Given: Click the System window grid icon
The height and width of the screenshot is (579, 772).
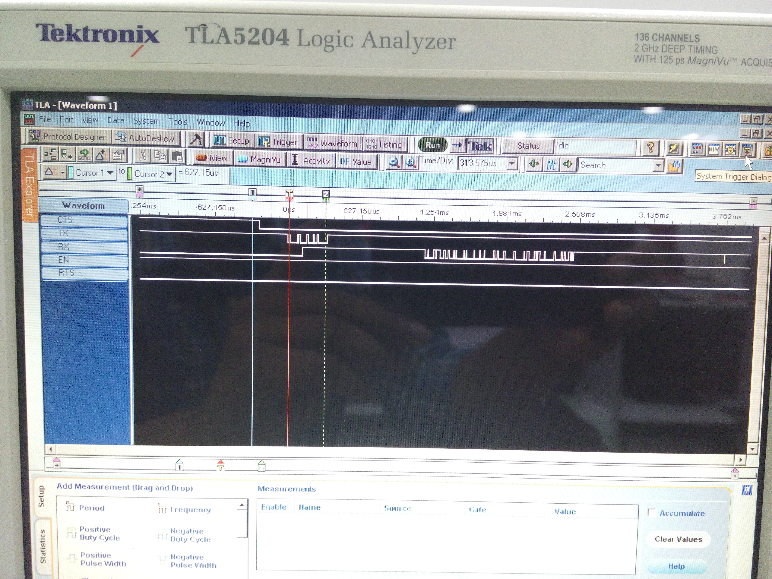Looking at the screenshot, I should coord(697,149).
